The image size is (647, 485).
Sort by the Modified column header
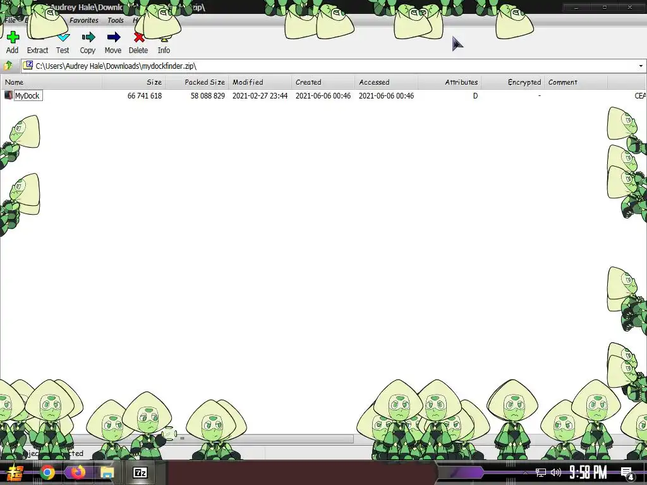tap(260, 82)
